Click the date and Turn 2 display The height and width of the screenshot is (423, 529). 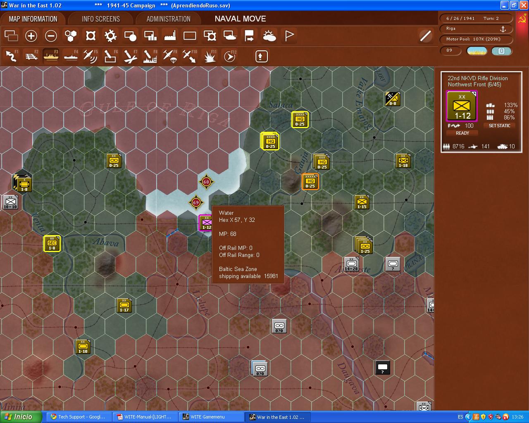coord(476,18)
